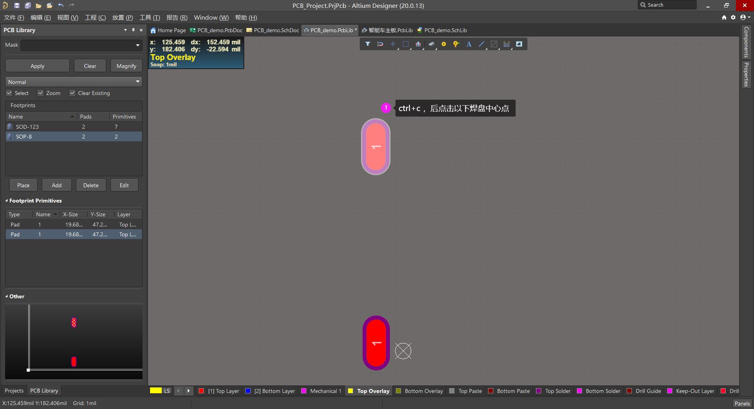Select the SOD-123 footprint row
Image resolution: width=754 pixels, height=409 pixels.
(x=74, y=127)
